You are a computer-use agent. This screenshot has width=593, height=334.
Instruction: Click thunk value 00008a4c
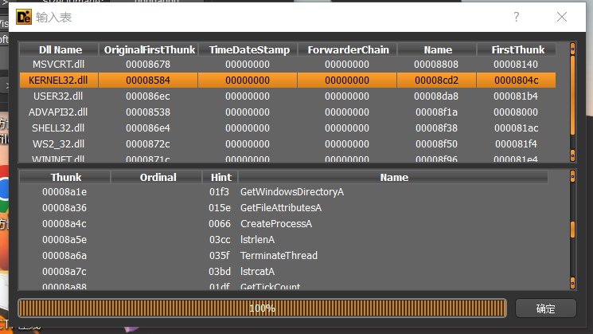point(64,224)
